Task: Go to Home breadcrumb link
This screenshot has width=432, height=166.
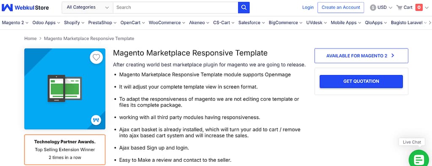Action: click(30, 38)
